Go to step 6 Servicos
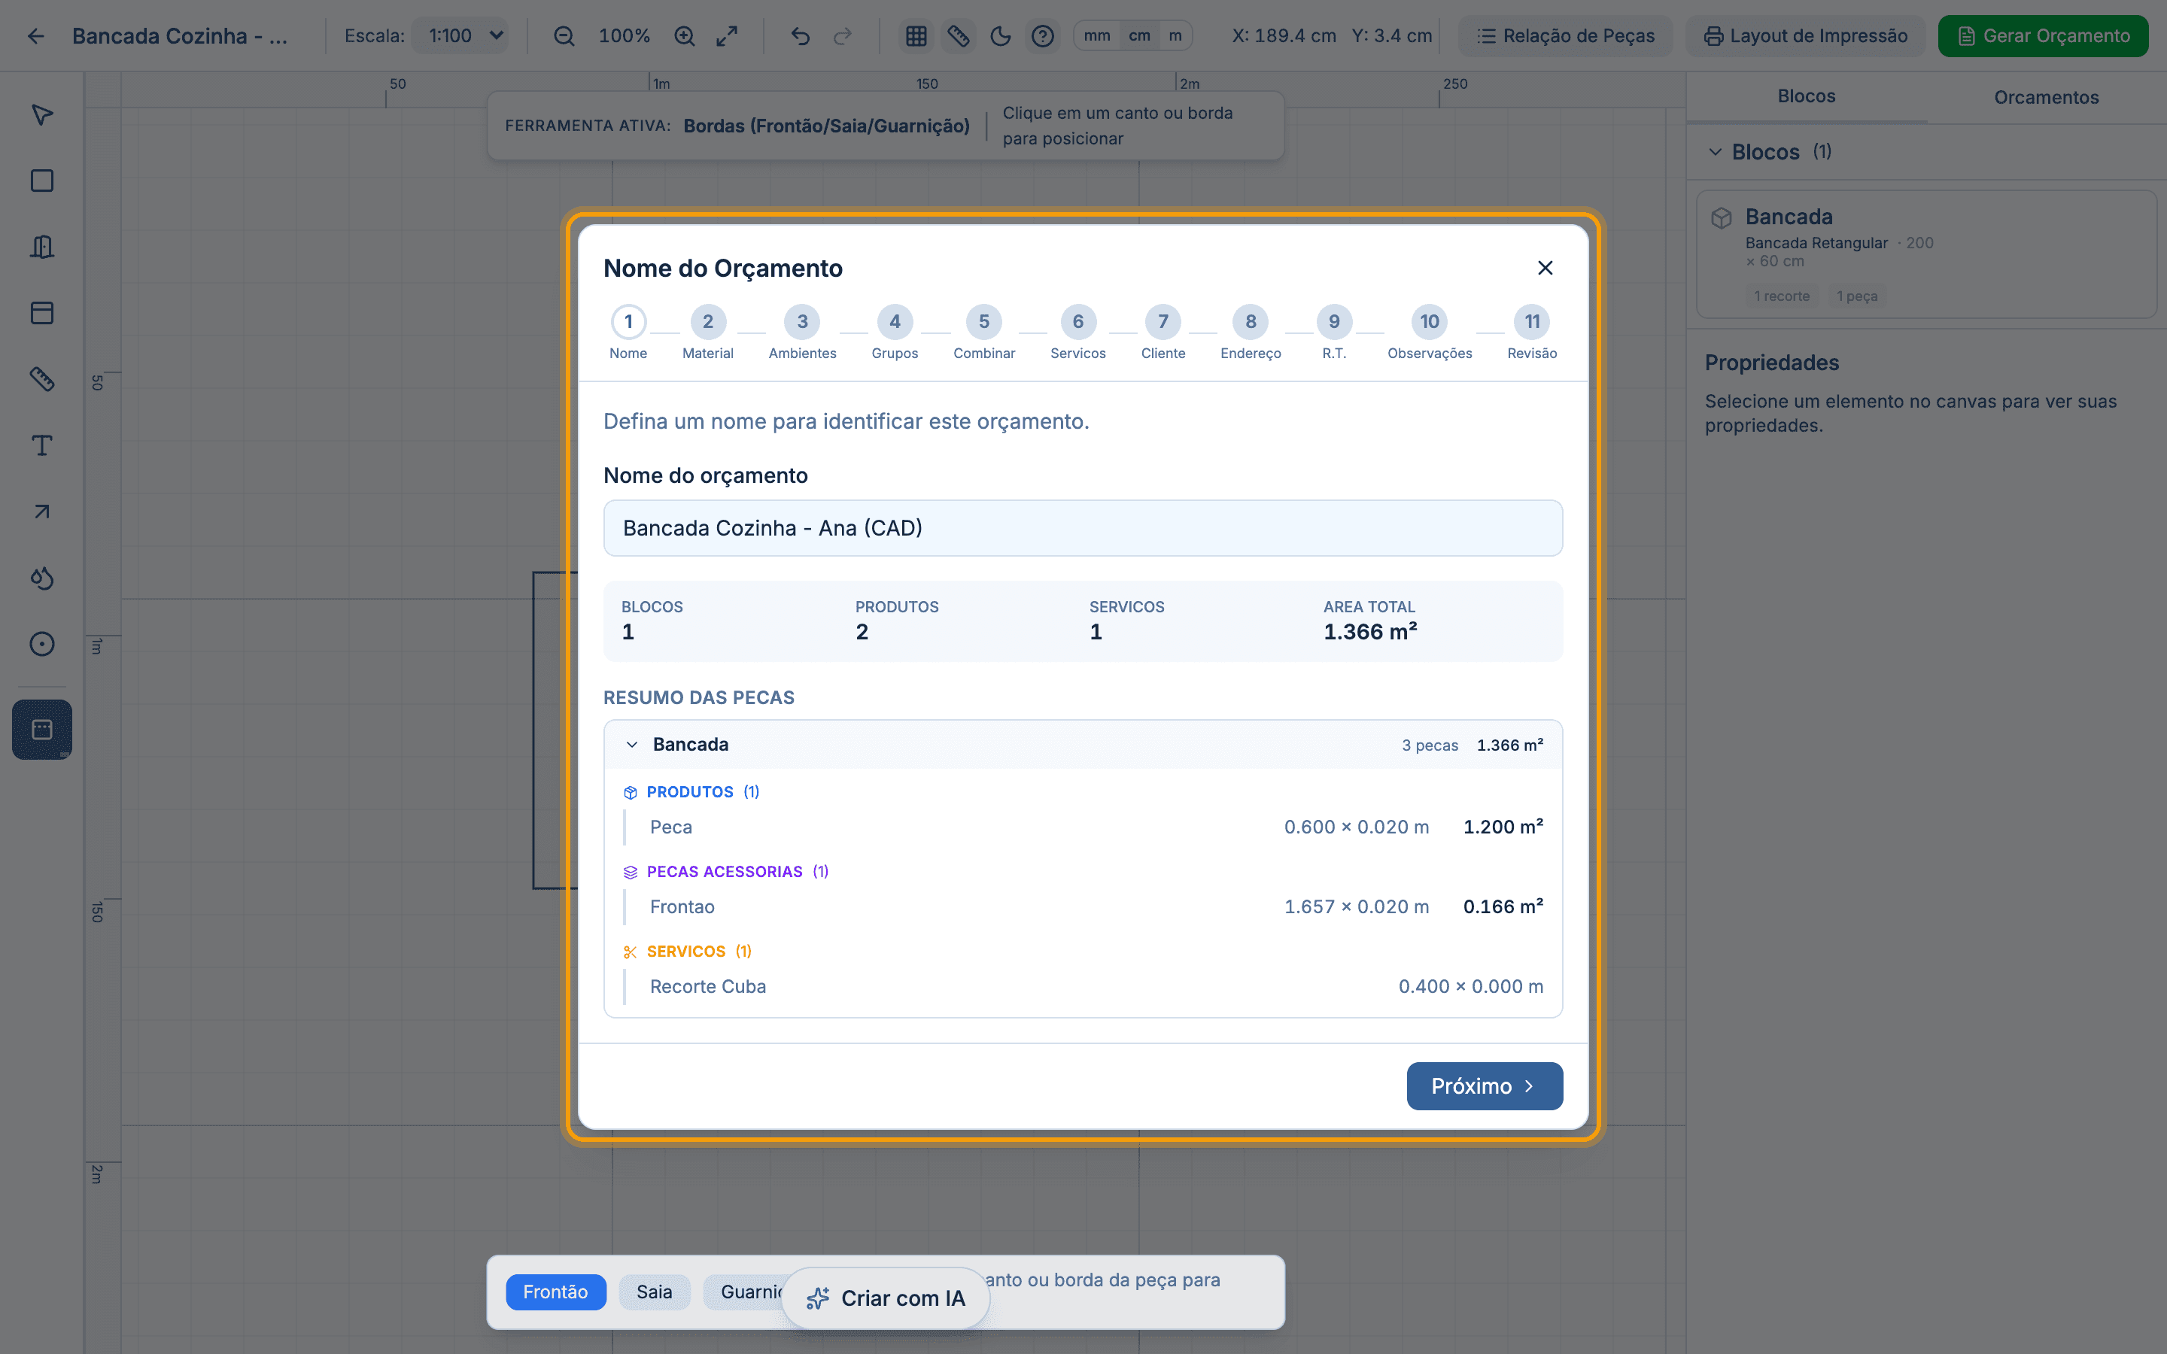 (1078, 332)
